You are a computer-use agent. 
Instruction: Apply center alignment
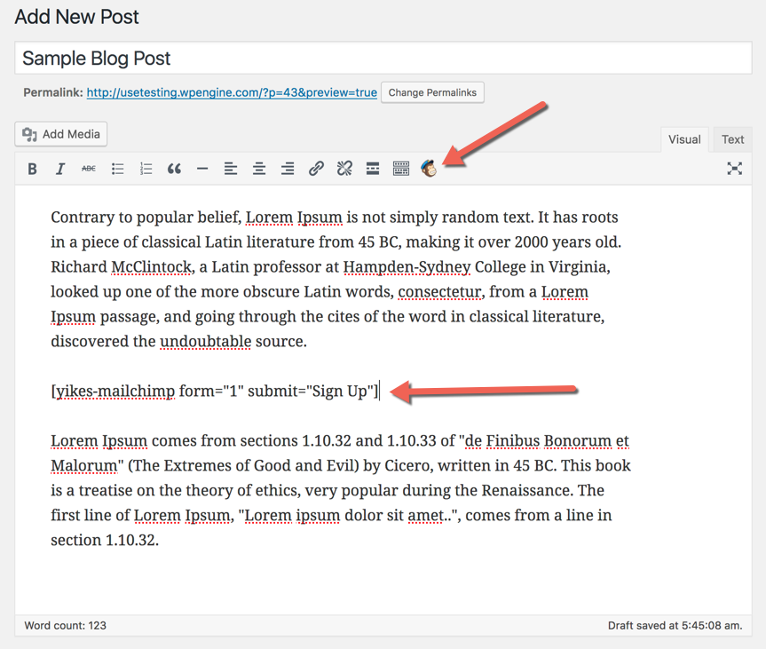(259, 169)
